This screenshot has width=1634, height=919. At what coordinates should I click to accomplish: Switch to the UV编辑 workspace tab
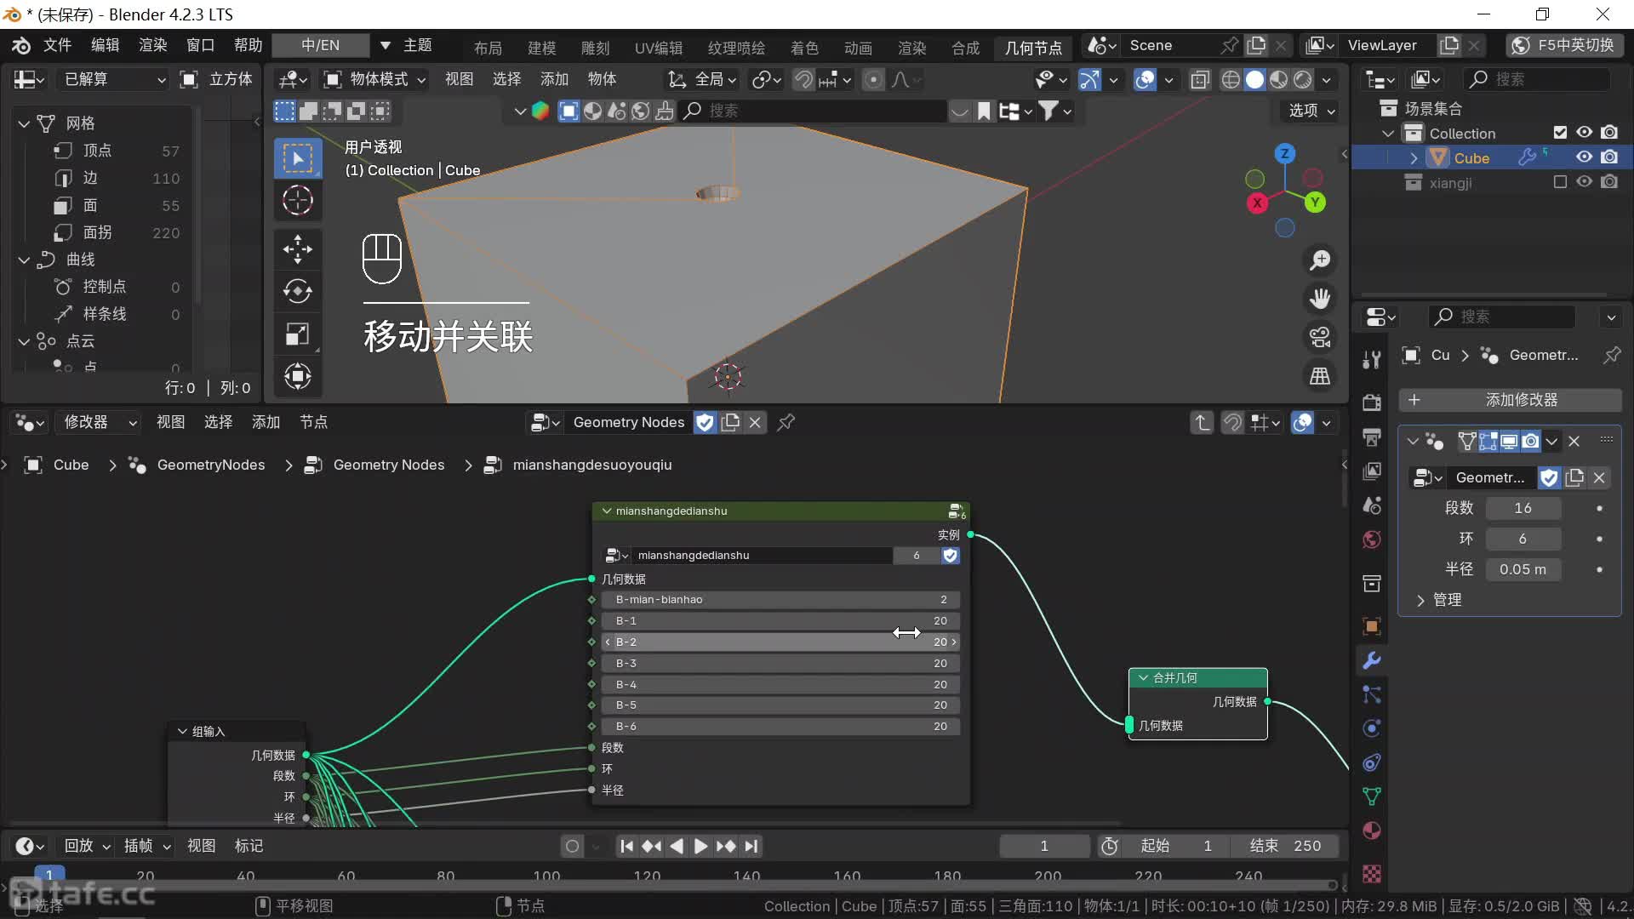click(x=658, y=48)
